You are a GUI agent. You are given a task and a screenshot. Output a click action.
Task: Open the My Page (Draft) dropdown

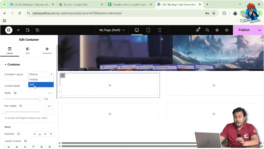(x=112, y=30)
